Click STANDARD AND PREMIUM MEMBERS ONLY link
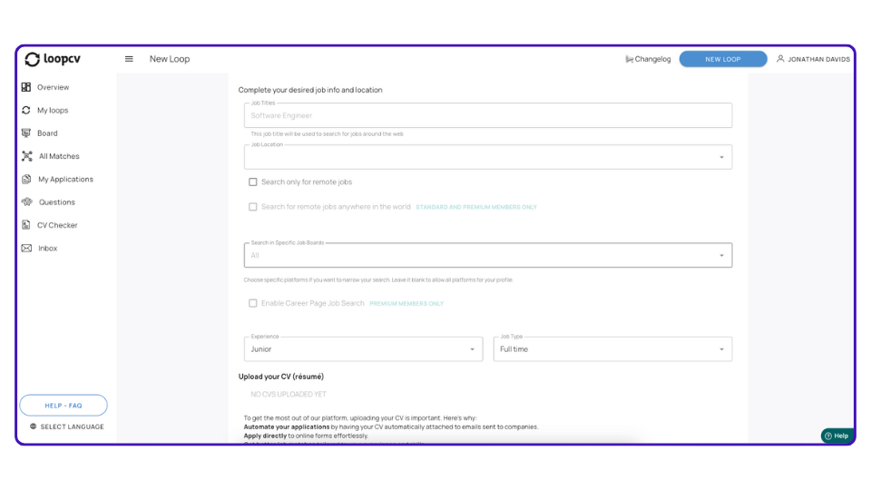 pyautogui.click(x=476, y=207)
